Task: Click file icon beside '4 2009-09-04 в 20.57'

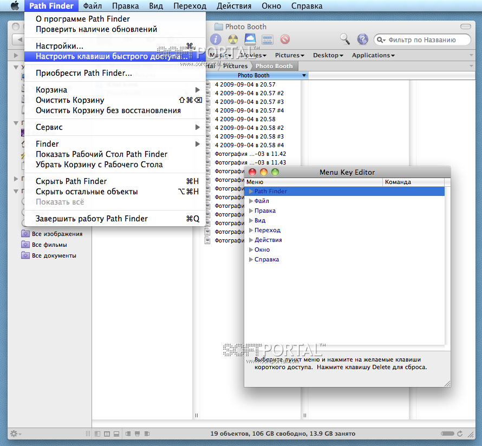Action: 208,84
